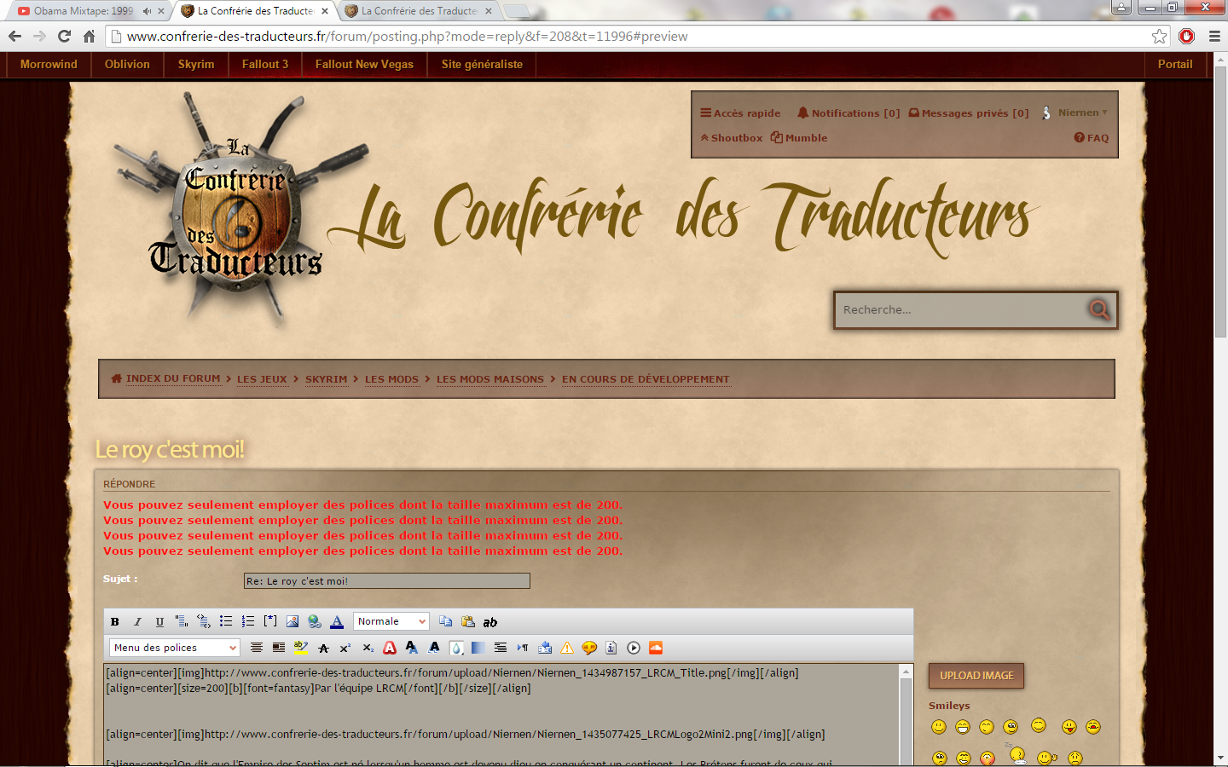Open the Chrome menu icon

[x=1214, y=36]
